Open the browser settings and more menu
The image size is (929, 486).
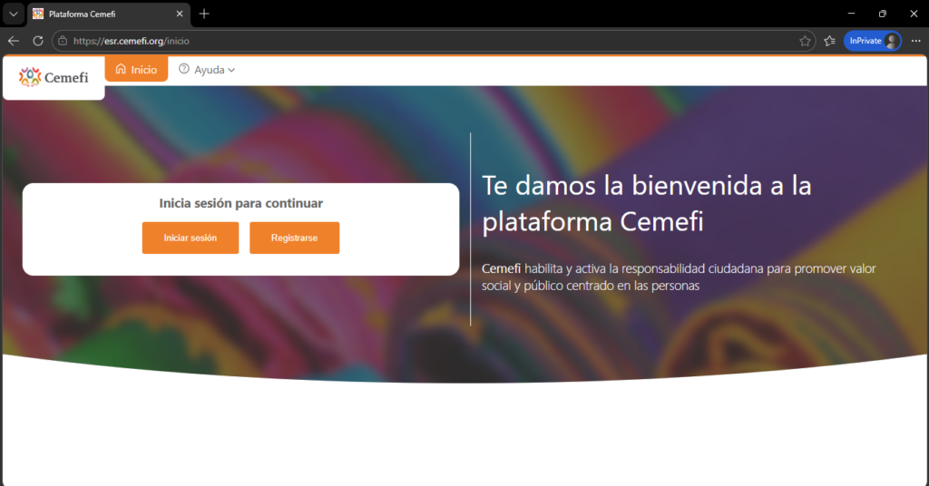tap(915, 41)
